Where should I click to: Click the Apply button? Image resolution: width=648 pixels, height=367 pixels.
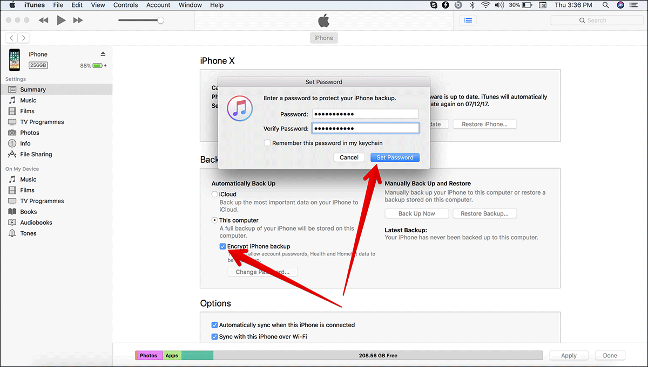click(x=569, y=356)
